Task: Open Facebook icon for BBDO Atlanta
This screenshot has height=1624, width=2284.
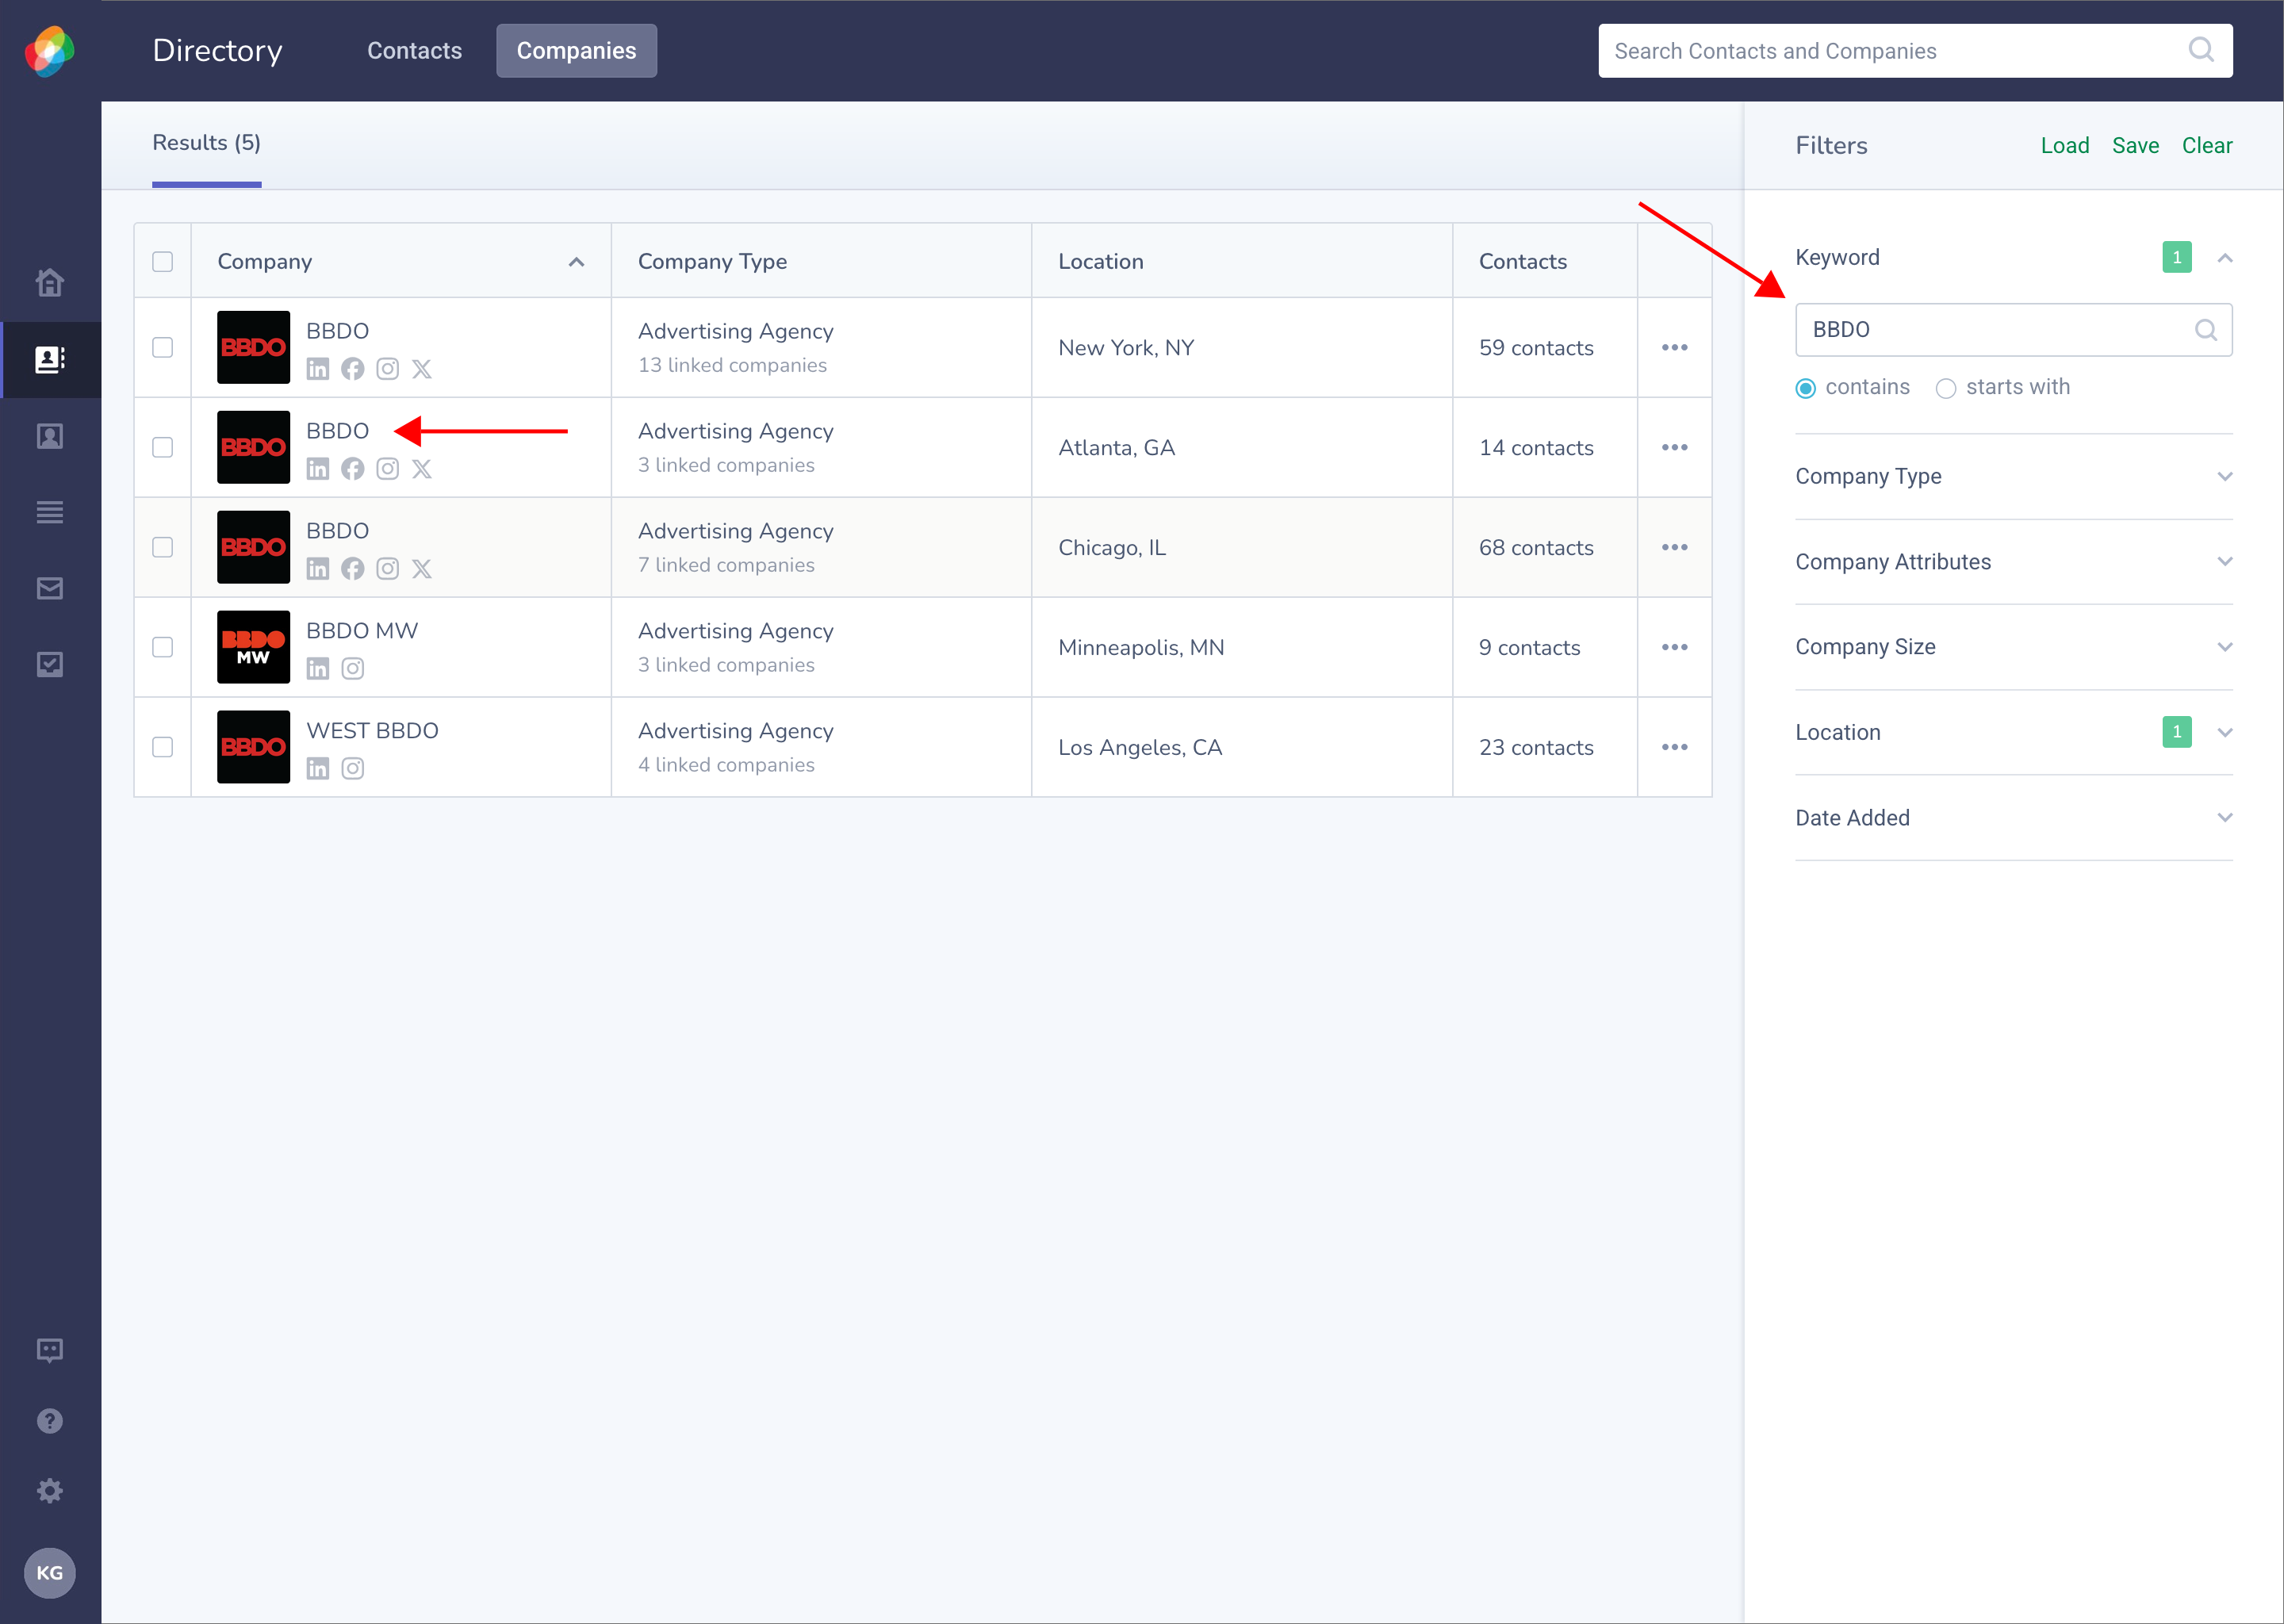Action: click(353, 469)
